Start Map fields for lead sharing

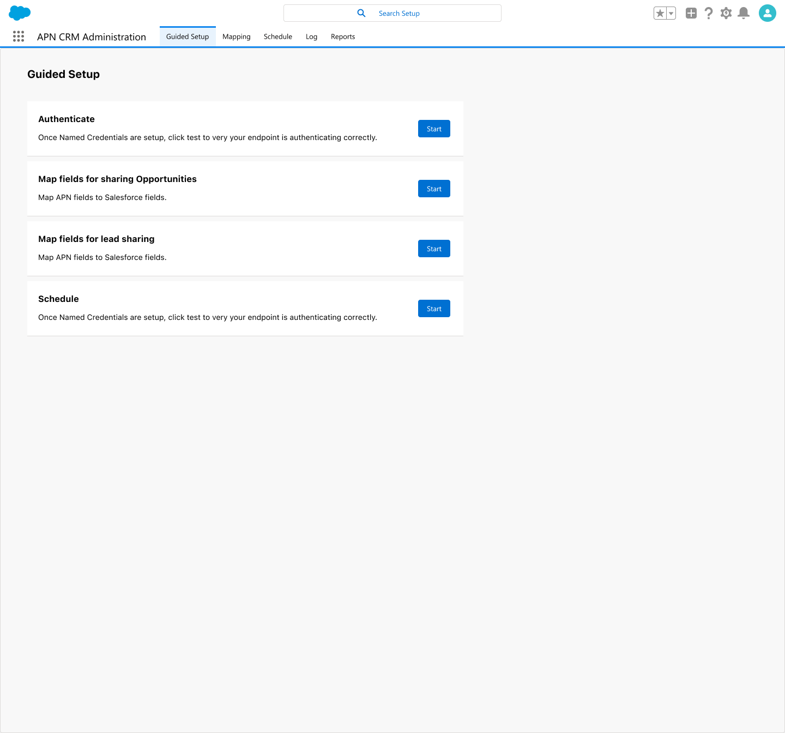click(434, 249)
